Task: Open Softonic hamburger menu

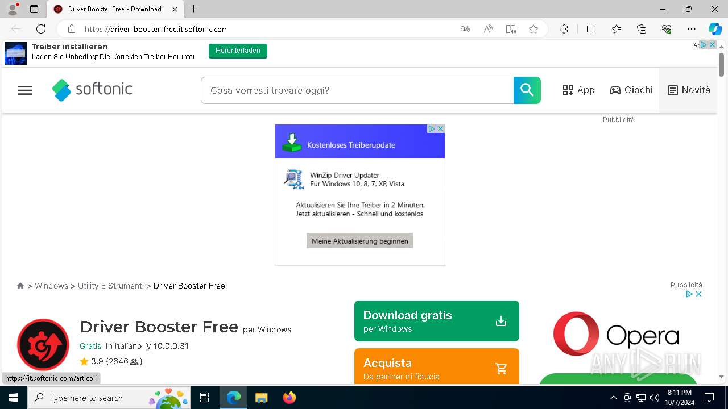Action: point(25,90)
